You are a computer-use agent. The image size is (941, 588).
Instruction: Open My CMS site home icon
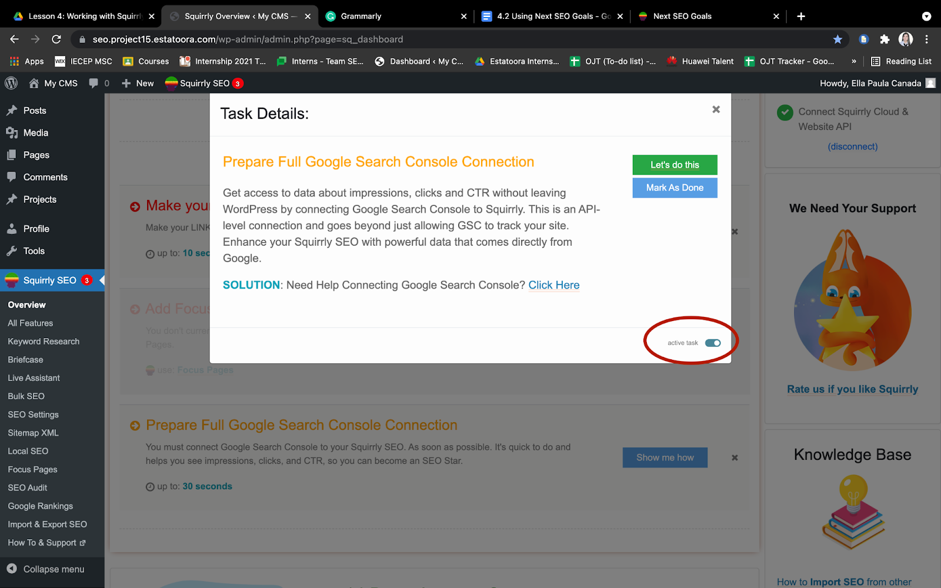point(53,83)
